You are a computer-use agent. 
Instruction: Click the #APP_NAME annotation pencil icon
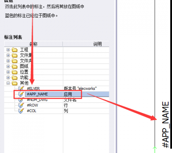tap(21, 94)
